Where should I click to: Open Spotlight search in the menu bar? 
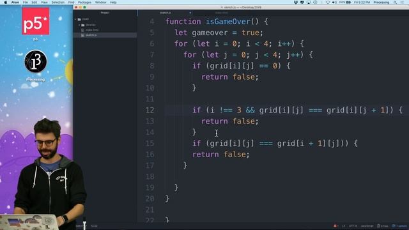pyautogui.click(x=395, y=3)
